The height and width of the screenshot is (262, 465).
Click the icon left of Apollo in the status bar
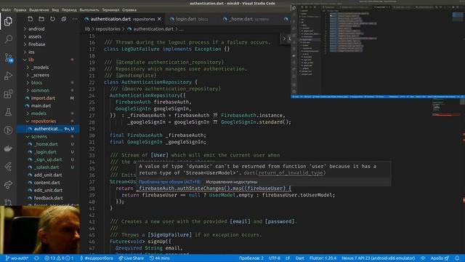coord(423,258)
